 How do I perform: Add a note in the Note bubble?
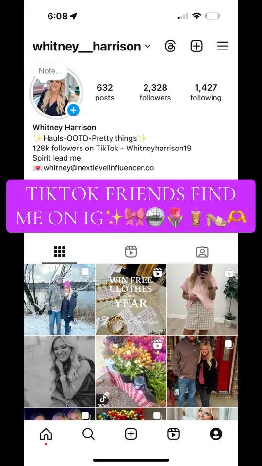pyautogui.click(x=50, y=71)
